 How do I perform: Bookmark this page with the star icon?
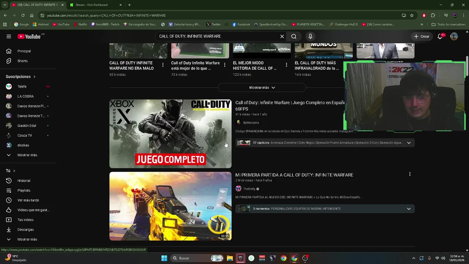(x=412, y=15)
